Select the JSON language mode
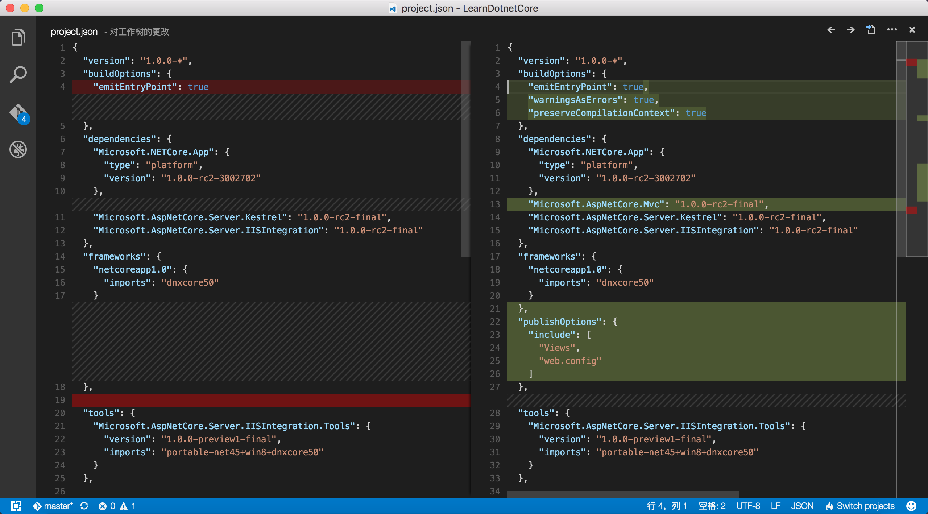Image resolution: width=928 pixels, height=514 pixels. [802, 506]
